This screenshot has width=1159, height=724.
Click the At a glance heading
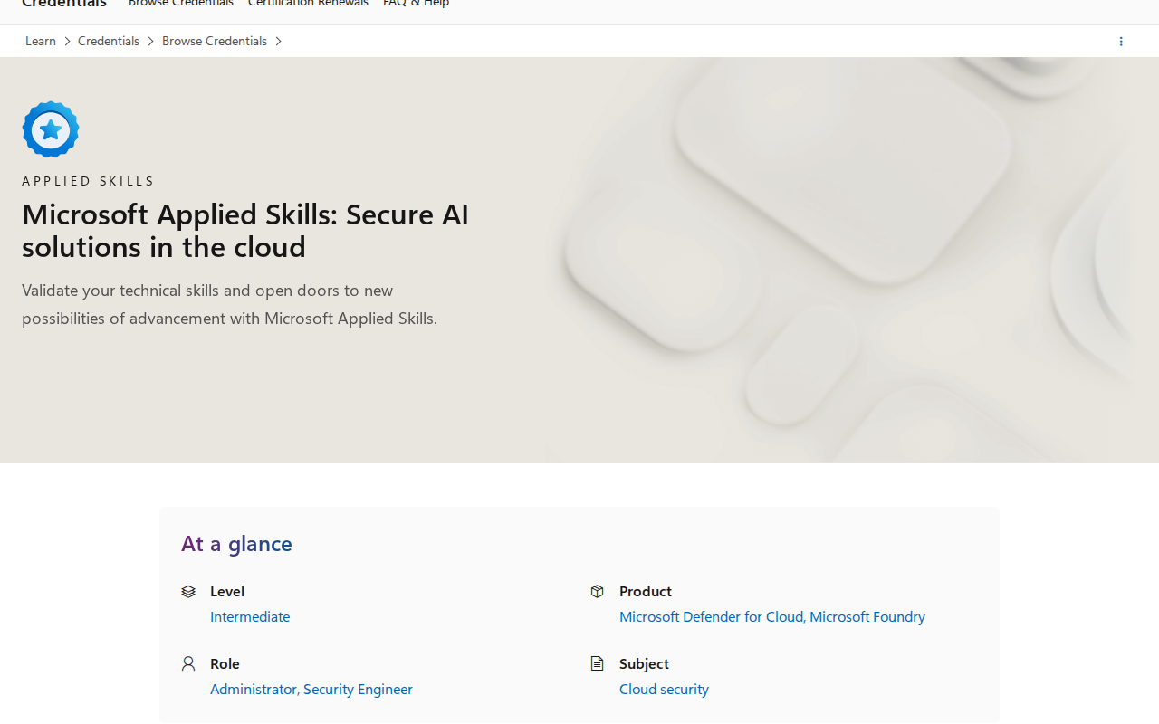click(236, 543)
